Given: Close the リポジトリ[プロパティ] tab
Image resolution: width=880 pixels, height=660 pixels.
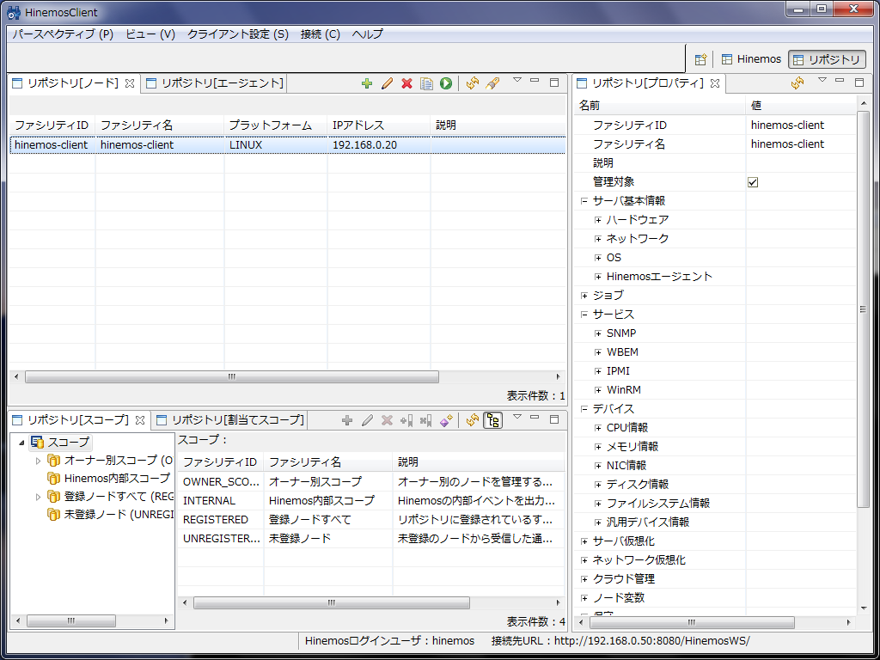Looking at the screenshot, I should click(x=714, y=83).
